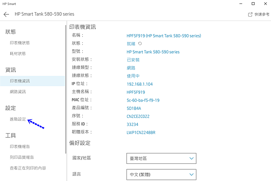
Task: Click model value HP Smart Tank 580-590 series
Action: (x=153, y=52)
